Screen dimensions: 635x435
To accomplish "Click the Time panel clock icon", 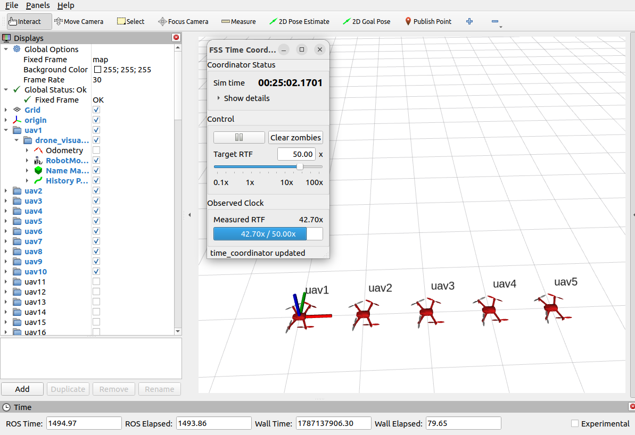I will pyautogui.click(x=6, y=407).
